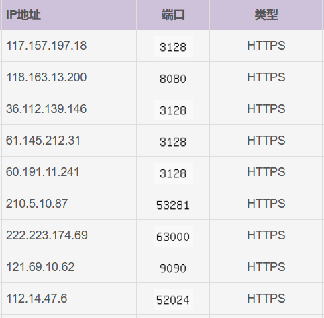324x318 pixels.
Task: Click port 3128 for 117.157.197.18
Action: [x=173, y=47]
